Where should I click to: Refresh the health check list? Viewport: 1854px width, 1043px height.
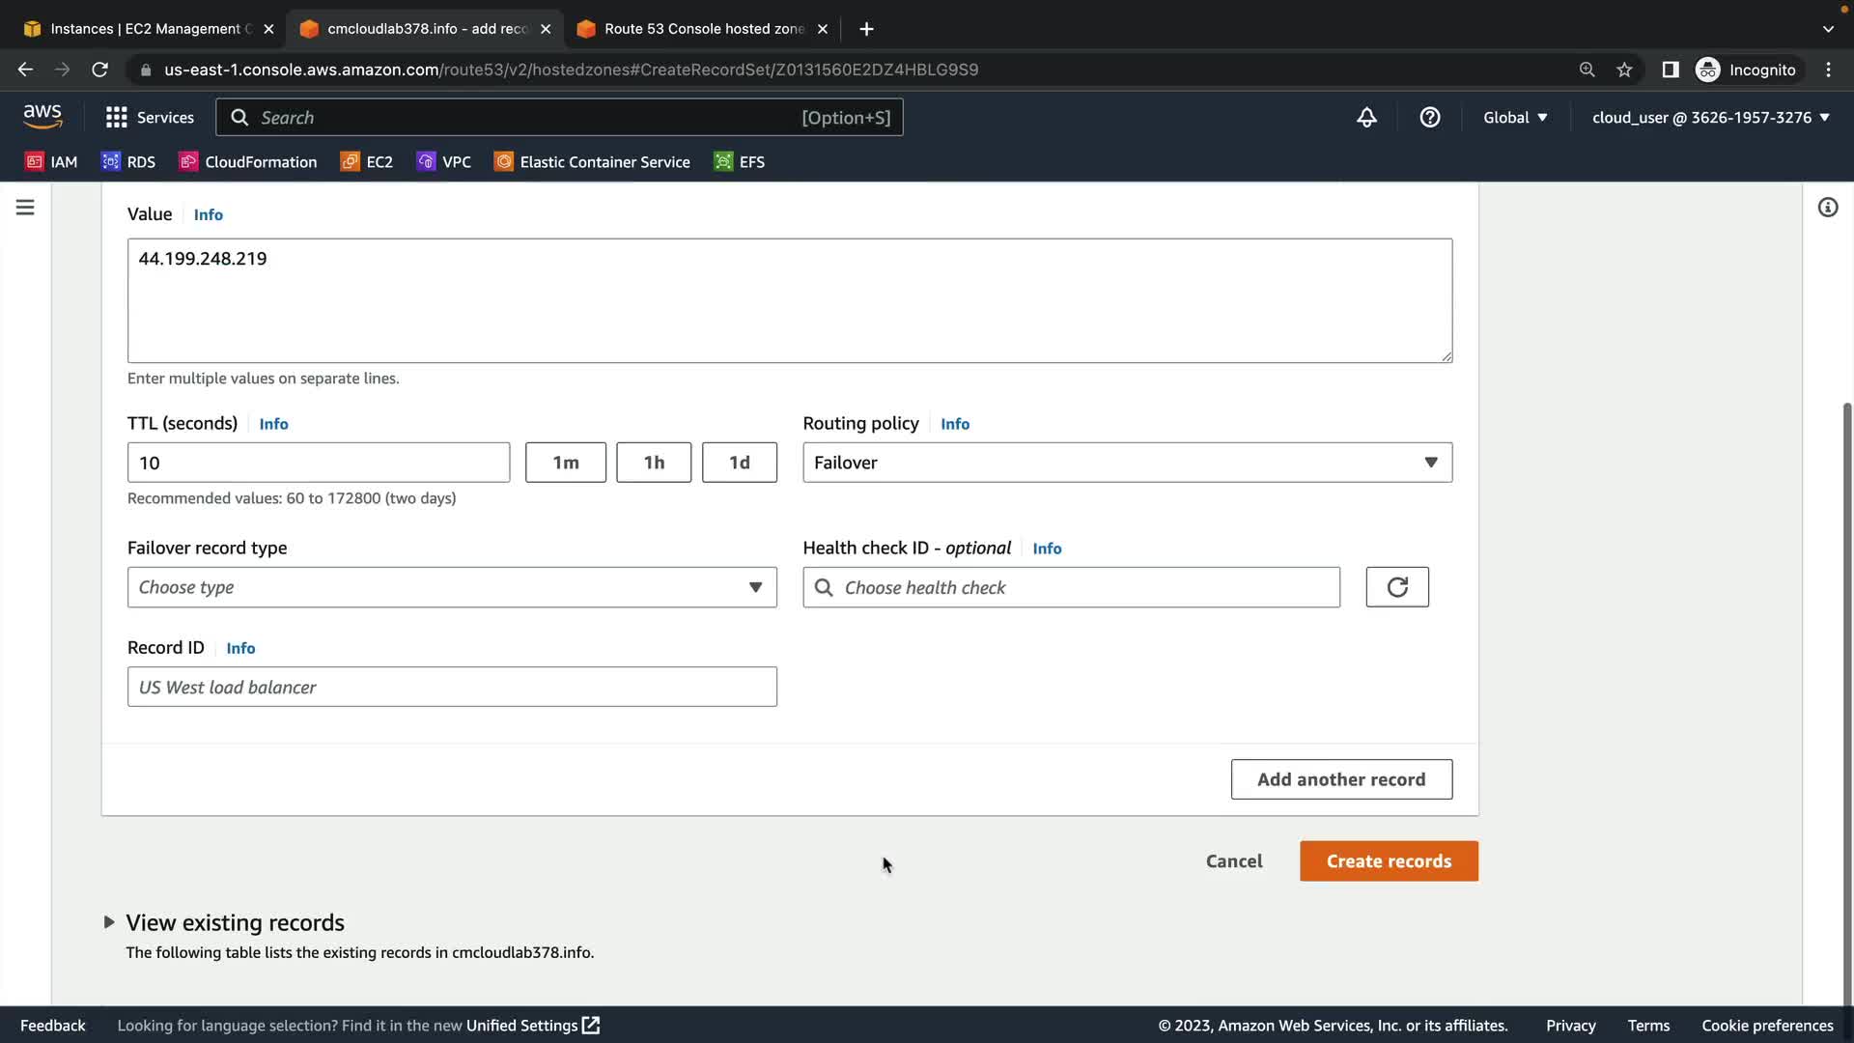pyautogui.click(x=1397, y=587)
